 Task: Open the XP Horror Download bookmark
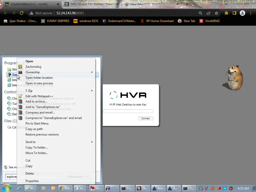coord(157,21)
